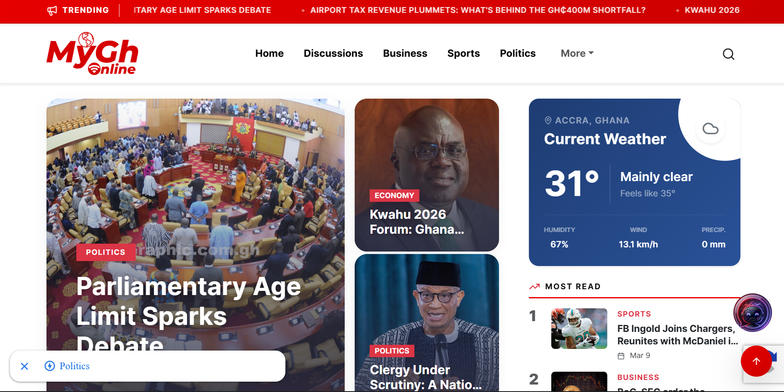Click the trending megaphone icon
This screenshot has width=784, height=392.
click(52, 10)
